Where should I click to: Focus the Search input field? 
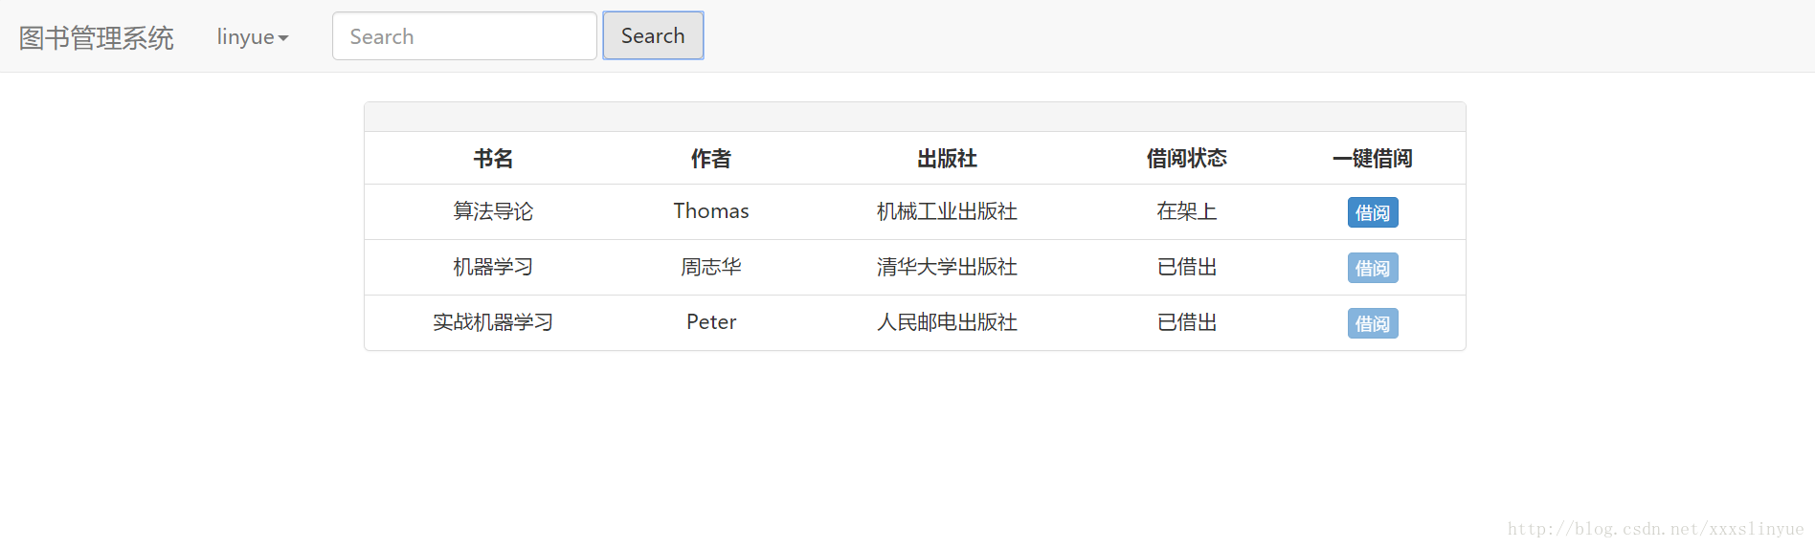[464, 36]
